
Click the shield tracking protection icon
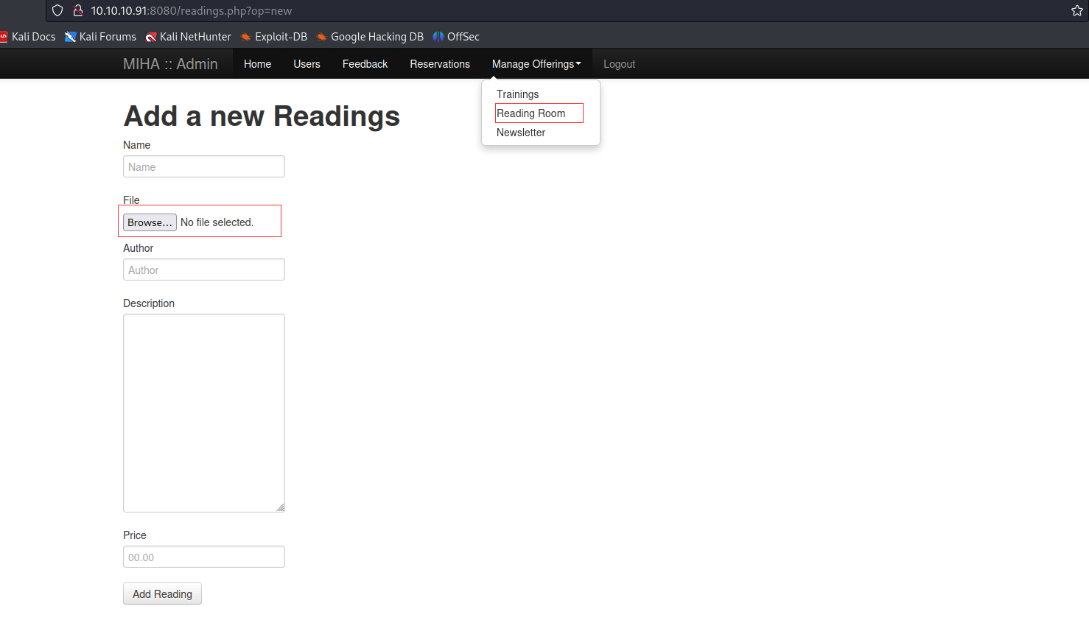click(57, 10)
